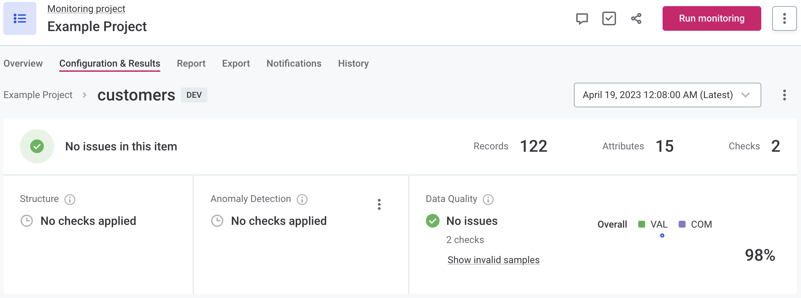Expand the April 19, 2023 run date dropdown

[x=667, y=95]
